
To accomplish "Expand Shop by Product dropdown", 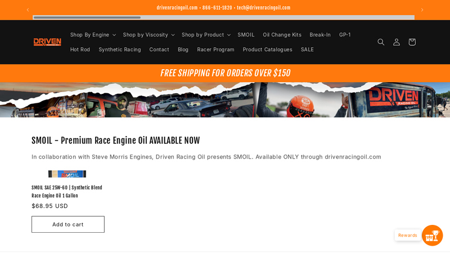I will click(206, 35).
